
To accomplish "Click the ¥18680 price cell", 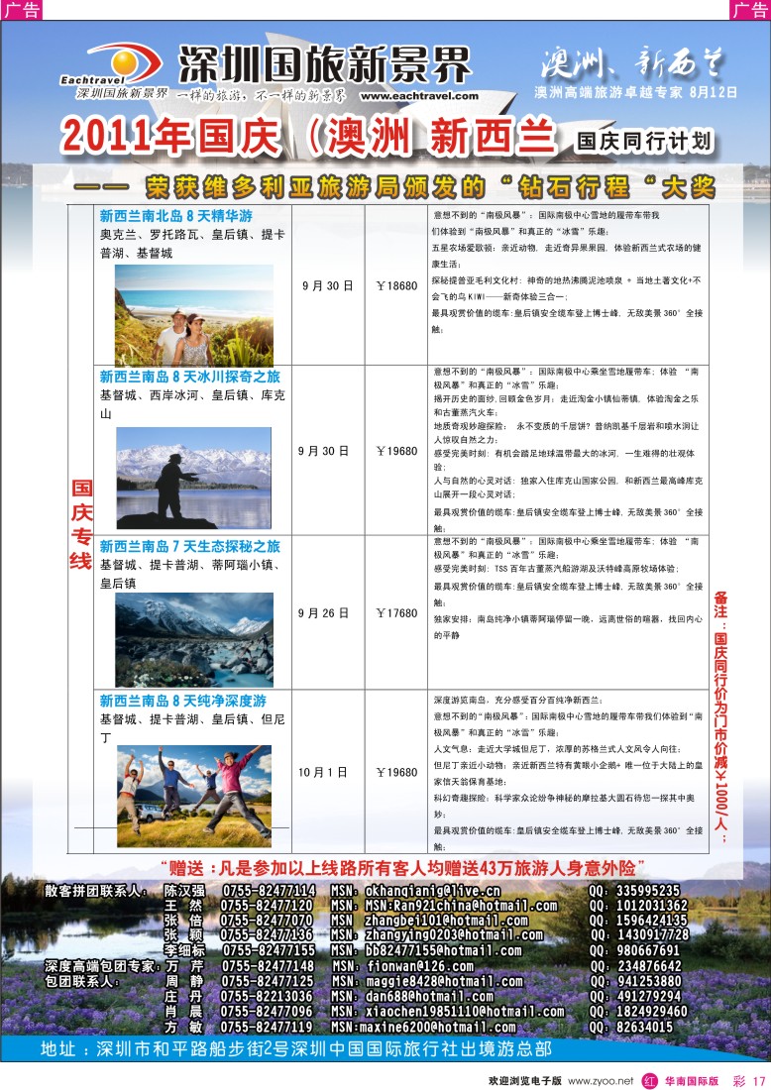I will pyautogui.click(x=397, y=285).
